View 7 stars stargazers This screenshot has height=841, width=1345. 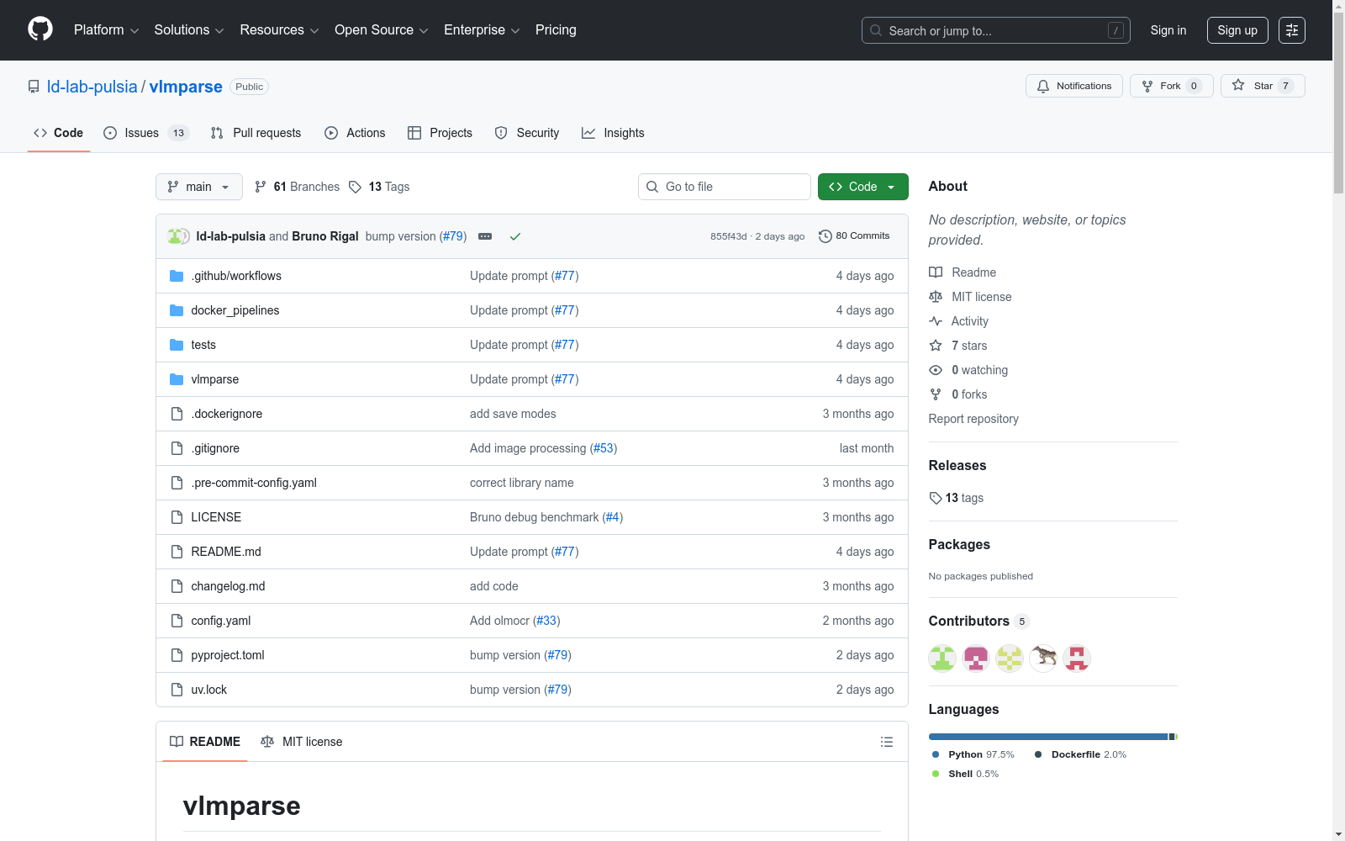coord(958,346)
